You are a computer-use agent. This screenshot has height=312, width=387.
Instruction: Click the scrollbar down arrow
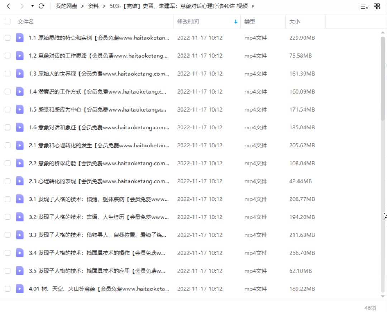tap(383, 296)
